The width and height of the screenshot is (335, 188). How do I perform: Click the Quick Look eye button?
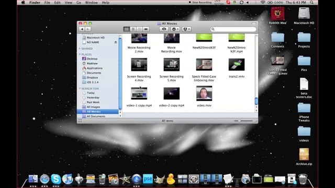[x=164, y=29]
